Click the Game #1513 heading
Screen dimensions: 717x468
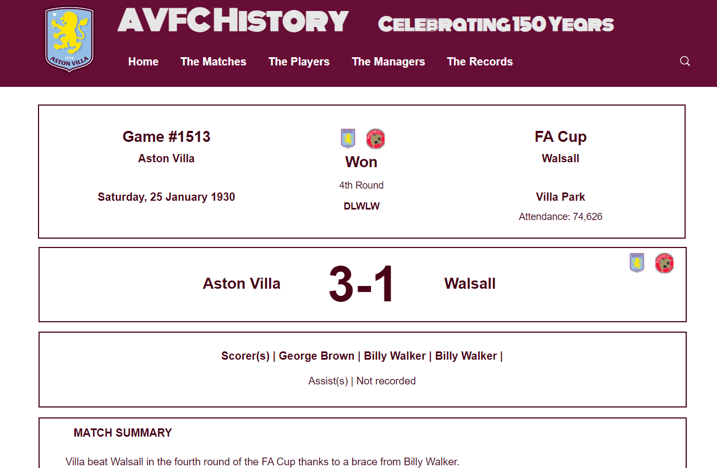coord(166,136)
